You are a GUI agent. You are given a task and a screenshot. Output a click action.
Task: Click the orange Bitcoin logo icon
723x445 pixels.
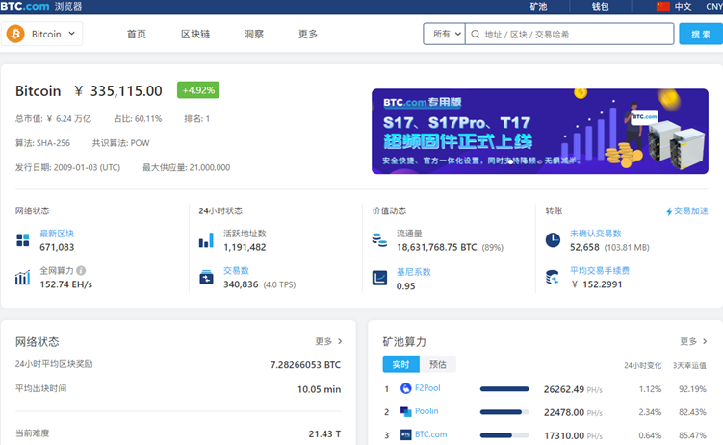[15, 34]
